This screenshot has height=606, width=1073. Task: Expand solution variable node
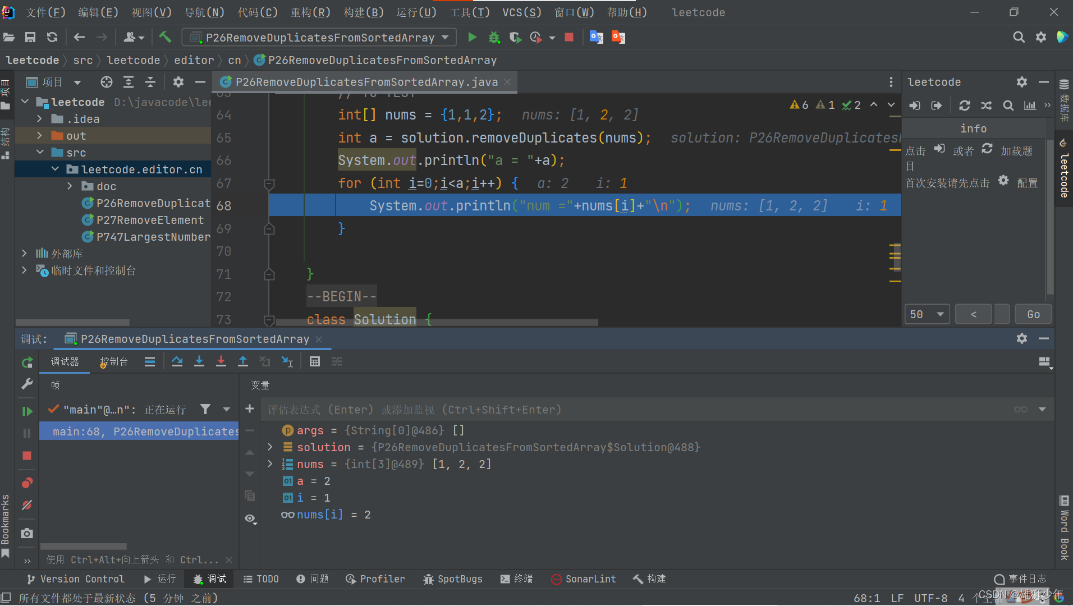[270, 447]
